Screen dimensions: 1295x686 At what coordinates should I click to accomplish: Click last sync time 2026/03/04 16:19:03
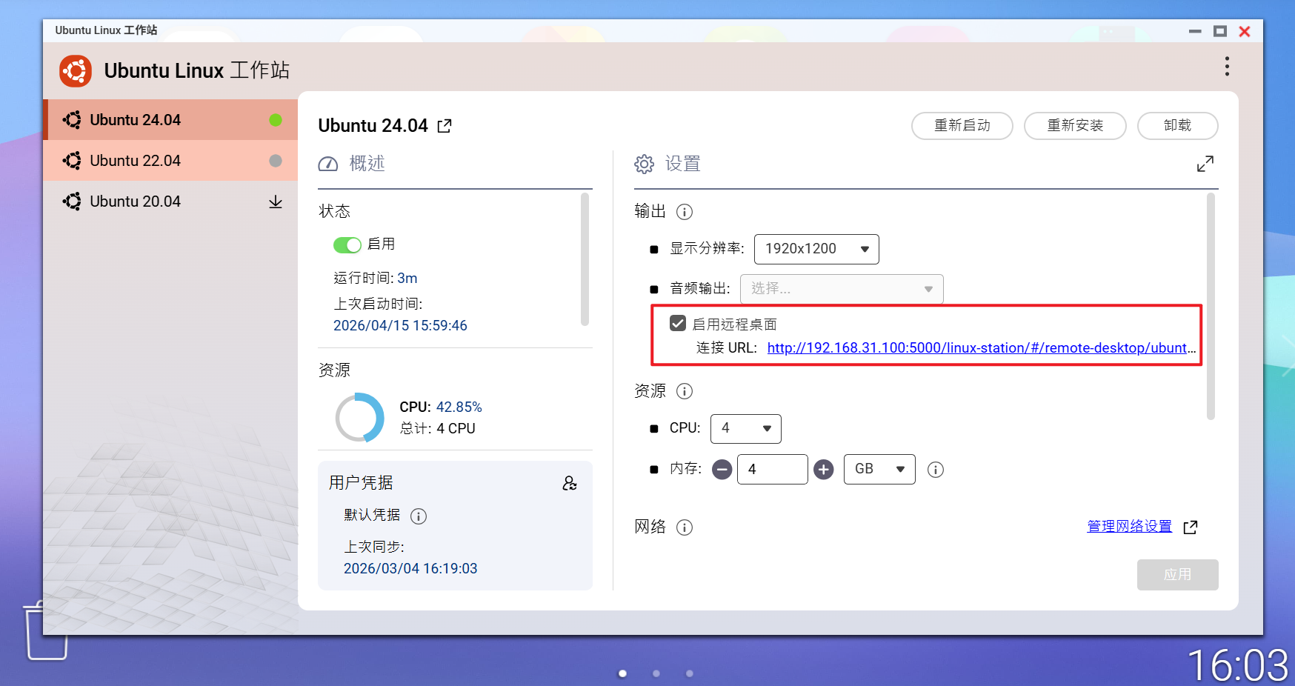(410, 569)
